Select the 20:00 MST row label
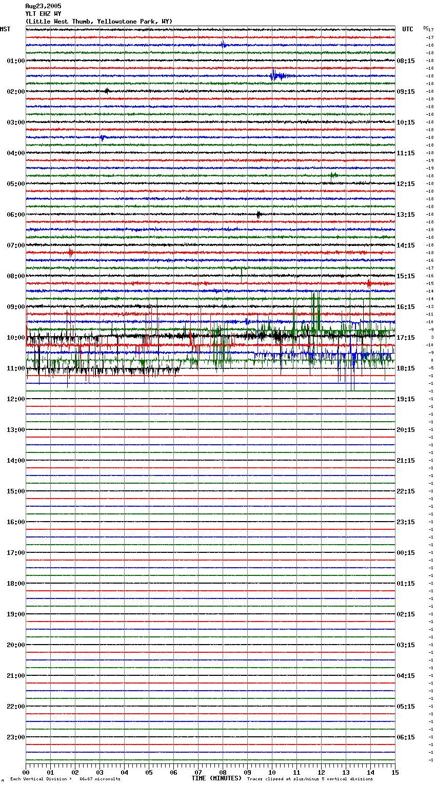 [16, 645]
